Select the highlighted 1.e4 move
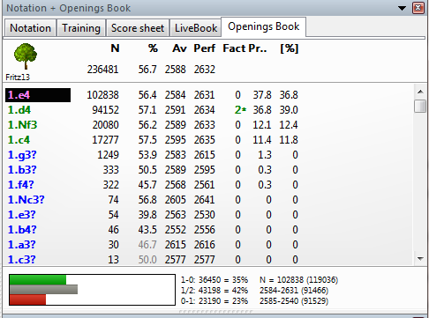 pos(38,95)
